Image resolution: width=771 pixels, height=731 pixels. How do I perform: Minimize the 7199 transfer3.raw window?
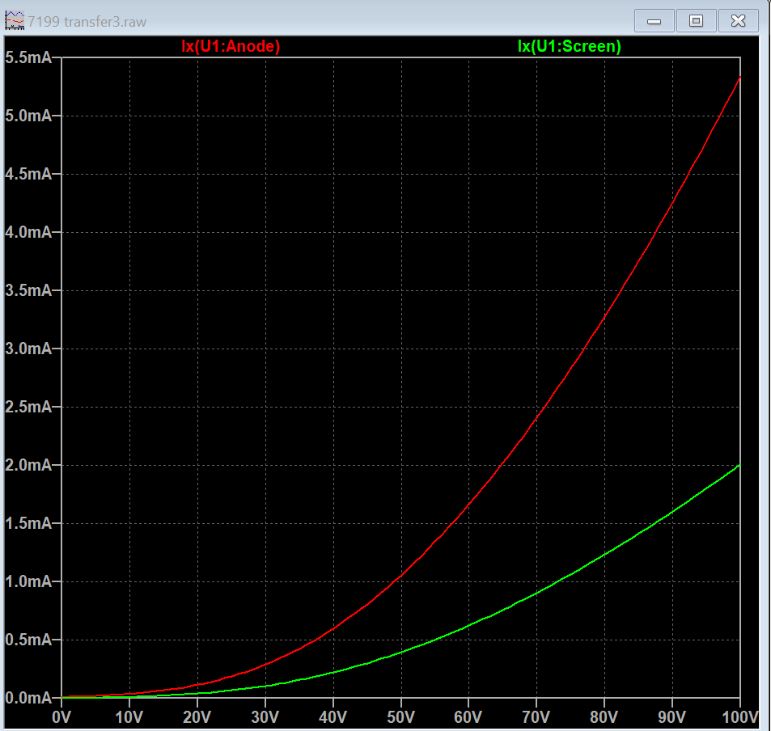(654, 21)
